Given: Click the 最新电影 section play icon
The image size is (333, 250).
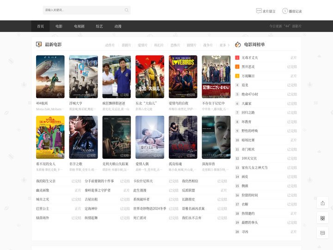Looking at the screenshot, I should tap(39, 44).
